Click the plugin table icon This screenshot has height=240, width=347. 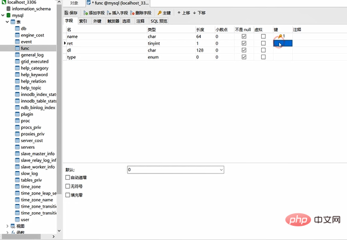tap(17, 114)
